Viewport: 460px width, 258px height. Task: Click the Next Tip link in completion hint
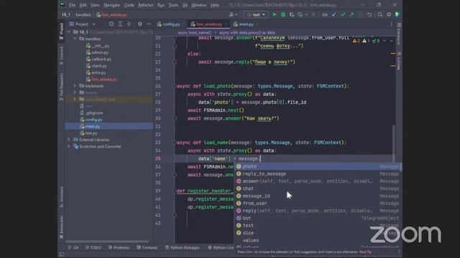pos(365,252)
